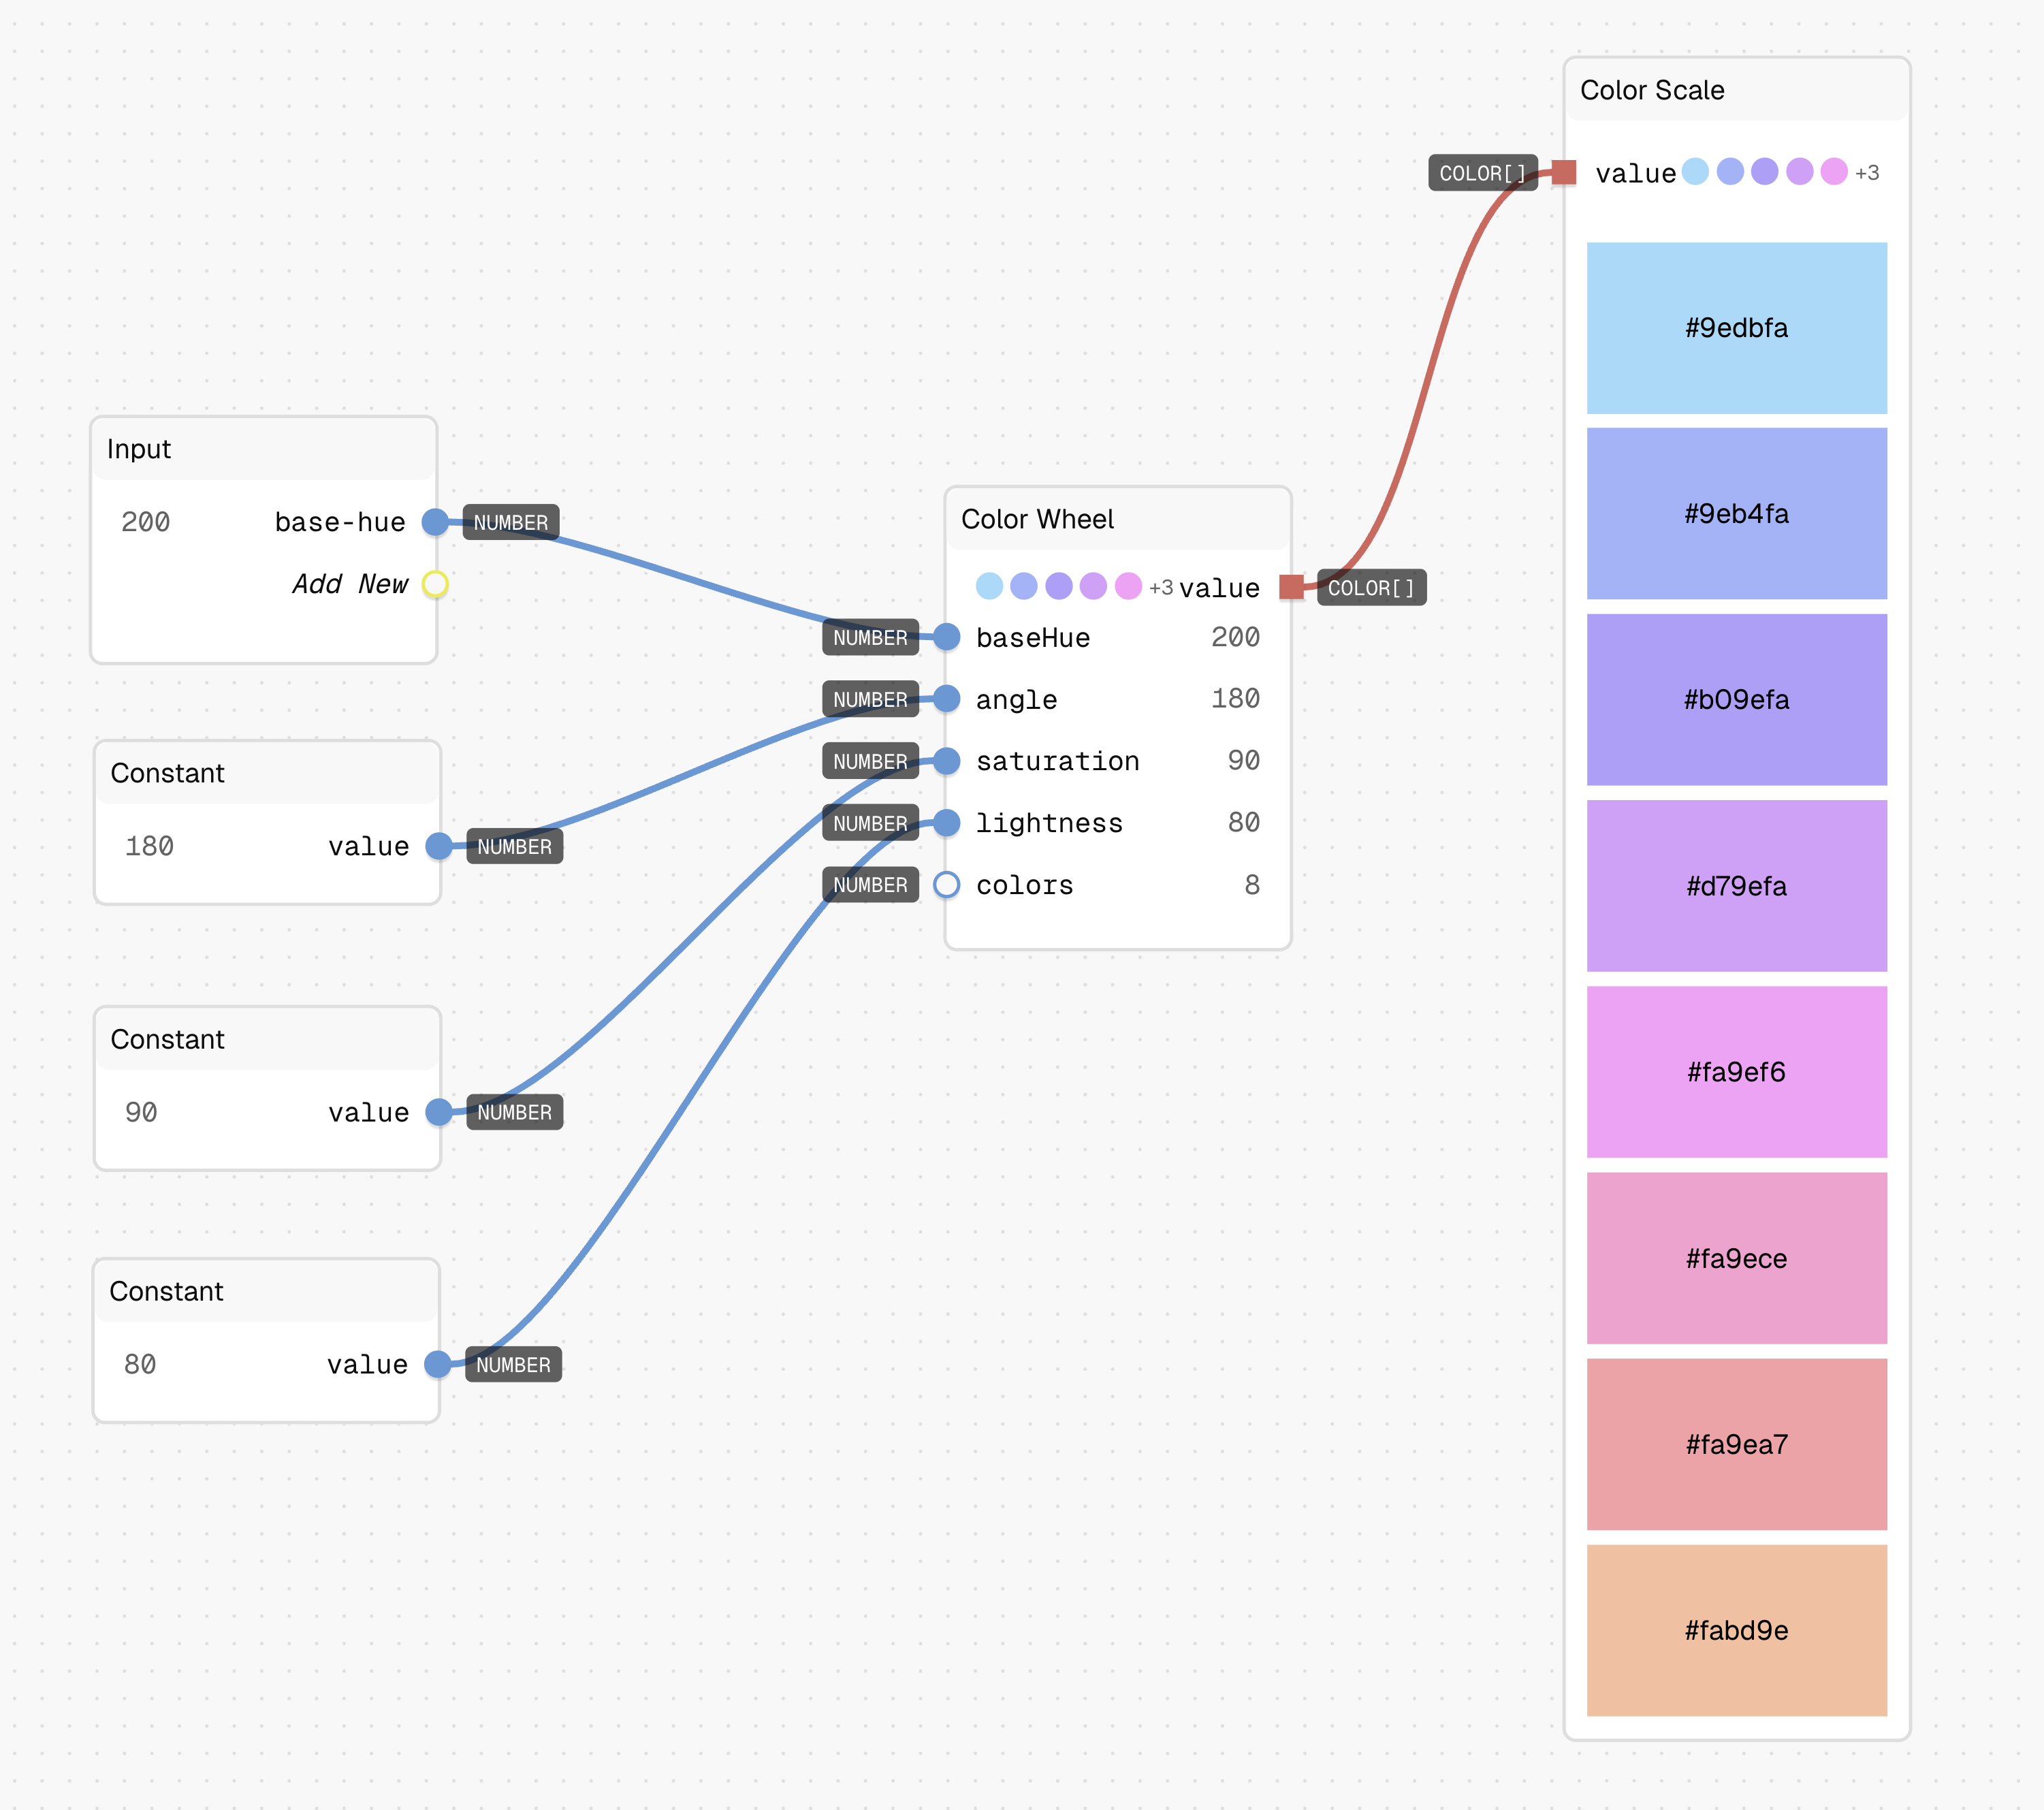Click the angle input port on Color Wheel
Image resolution: width=2044 pixels, height=1810 pixels.
tap(946, 699)
